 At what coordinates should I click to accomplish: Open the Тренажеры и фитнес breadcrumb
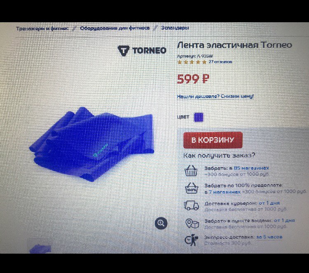tap(42, 29)
